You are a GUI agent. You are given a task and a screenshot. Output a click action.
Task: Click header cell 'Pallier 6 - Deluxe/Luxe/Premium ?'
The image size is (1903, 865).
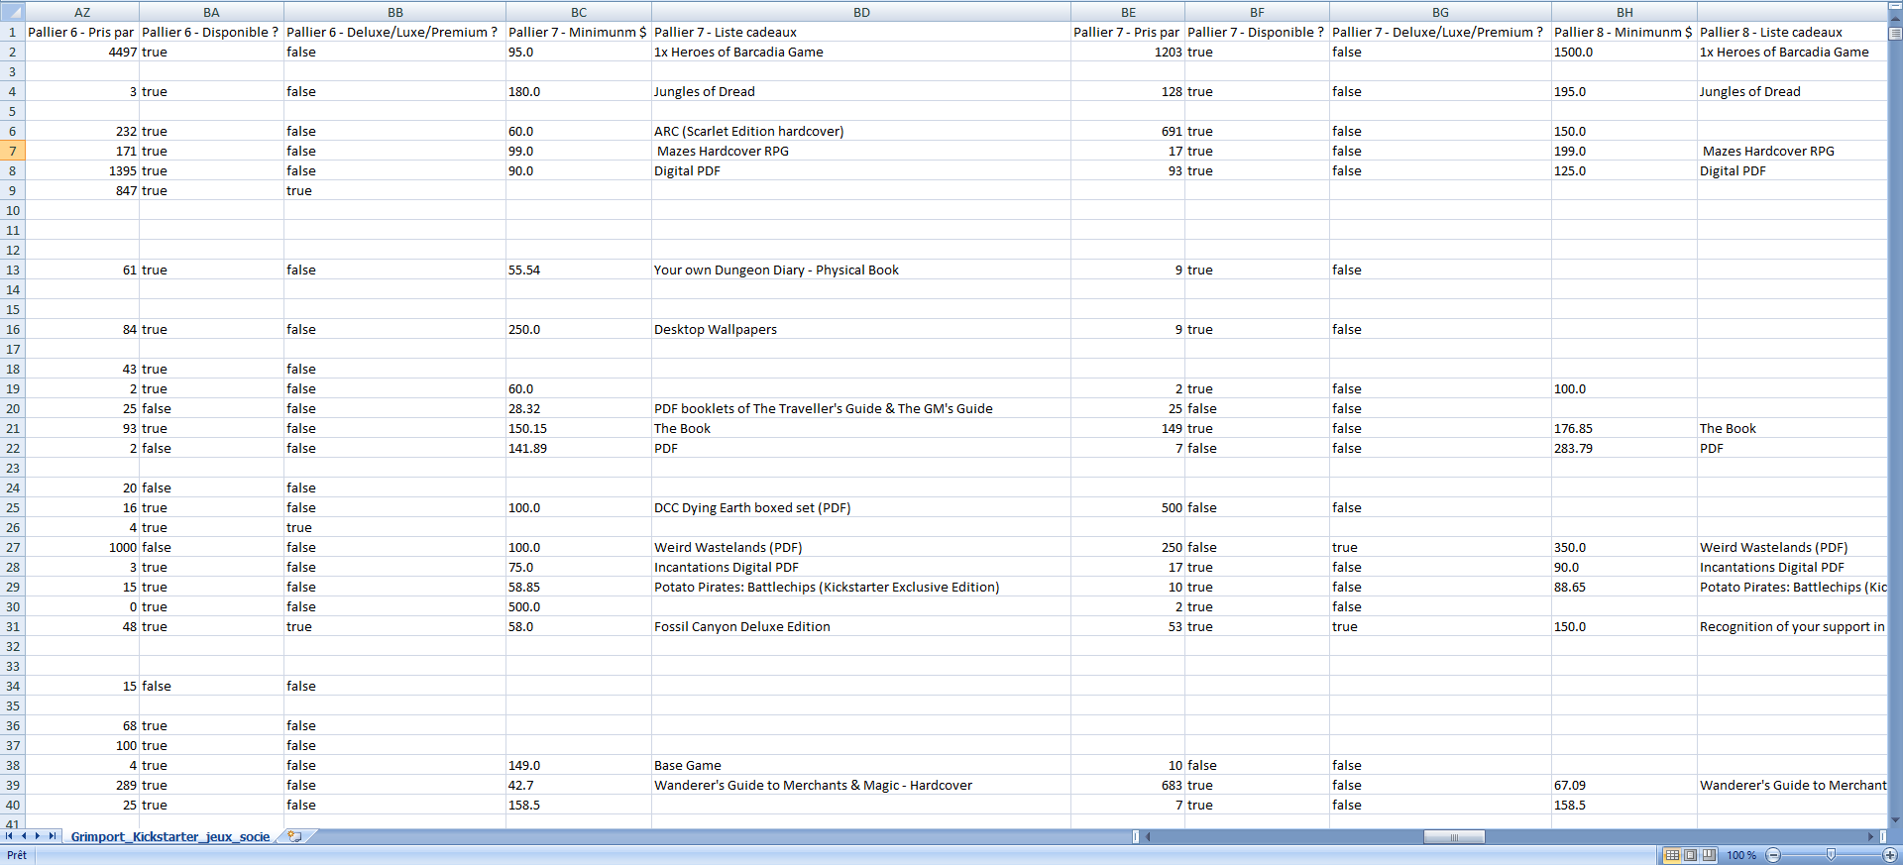tap(394, 32)
